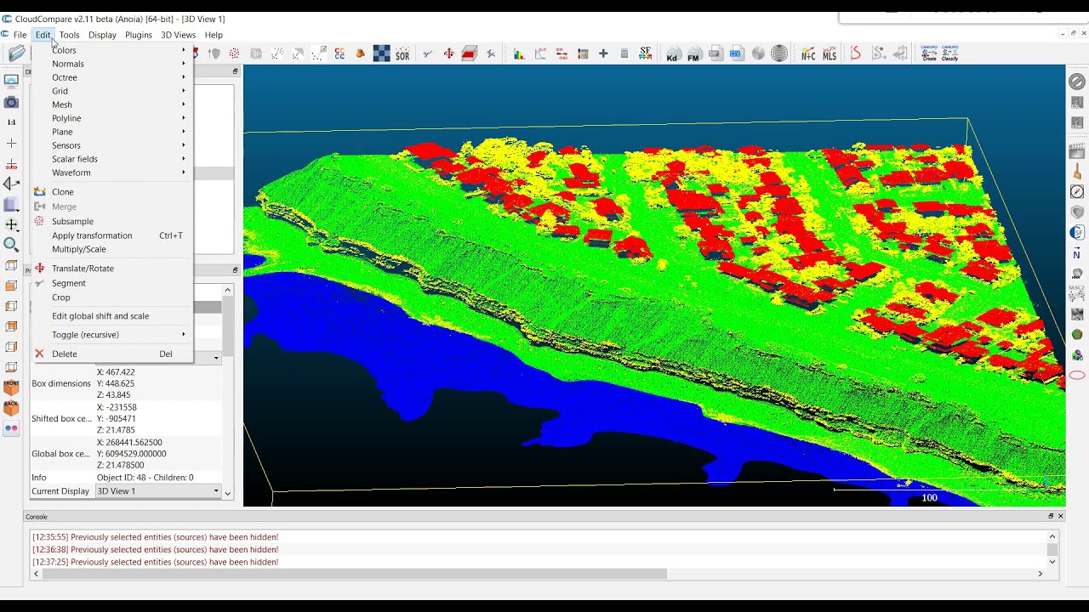
Task: Click the FM fast marching icon
Action: click(694, 54)
